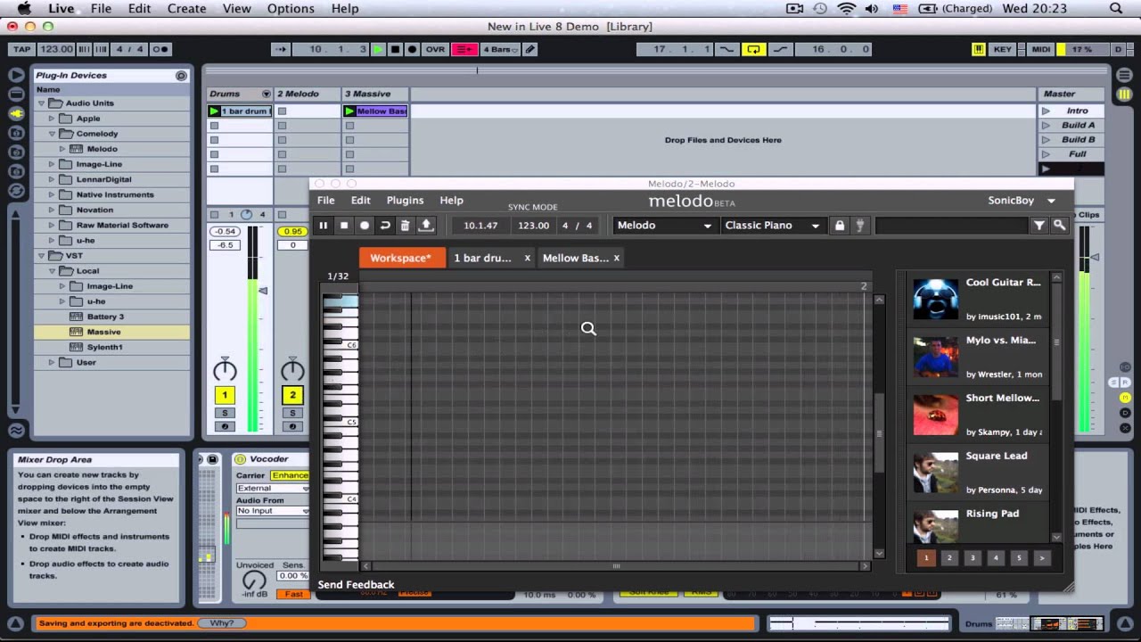Click Send Feedback link
The image size is (1141, 642).
(x=357, y=585)
